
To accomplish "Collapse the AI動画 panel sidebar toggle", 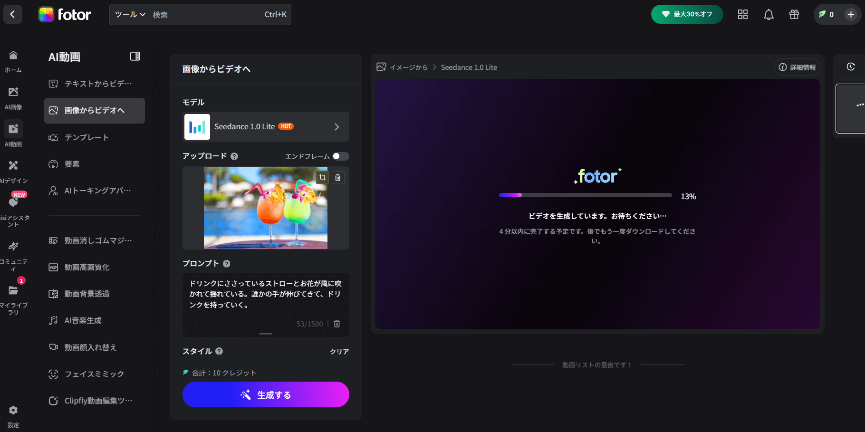I will tap(135, 56).
